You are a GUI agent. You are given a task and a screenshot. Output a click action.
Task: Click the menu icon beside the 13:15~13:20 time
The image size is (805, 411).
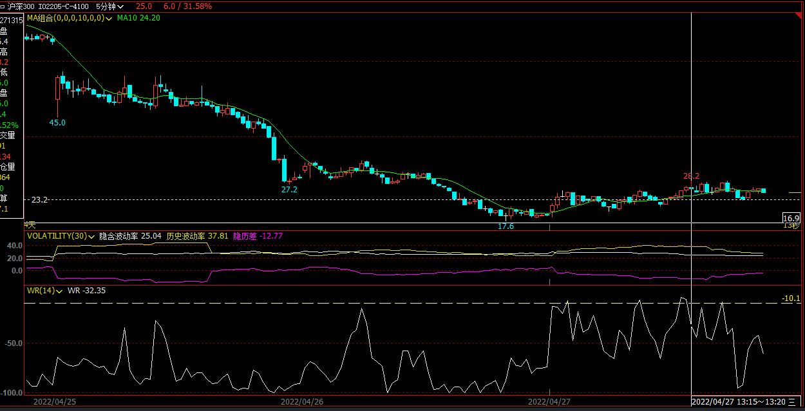[791, 402]
